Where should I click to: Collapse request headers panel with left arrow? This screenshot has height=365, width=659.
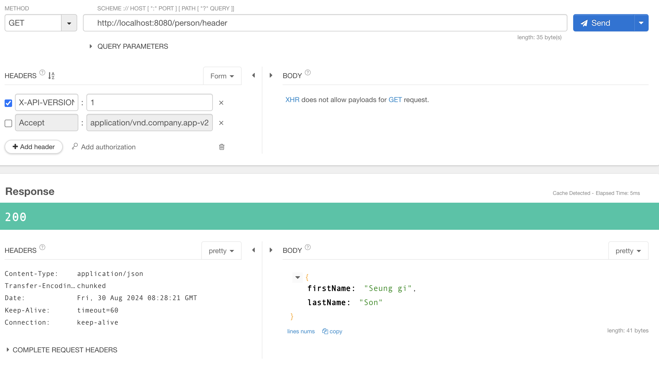(253, 75)
